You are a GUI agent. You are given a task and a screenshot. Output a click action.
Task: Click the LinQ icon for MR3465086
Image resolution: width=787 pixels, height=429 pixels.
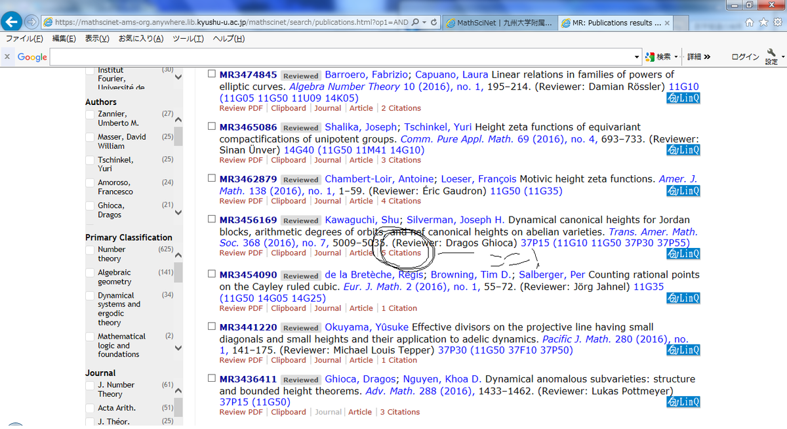point(683,150)
